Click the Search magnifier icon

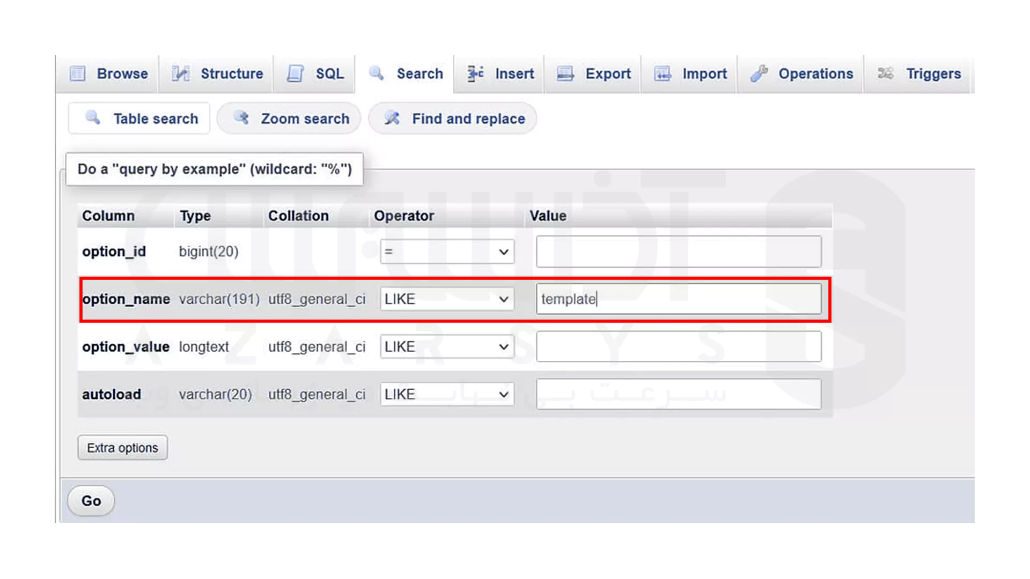coord(377,73)
